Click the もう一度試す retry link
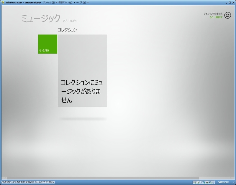 click(216, 17)
